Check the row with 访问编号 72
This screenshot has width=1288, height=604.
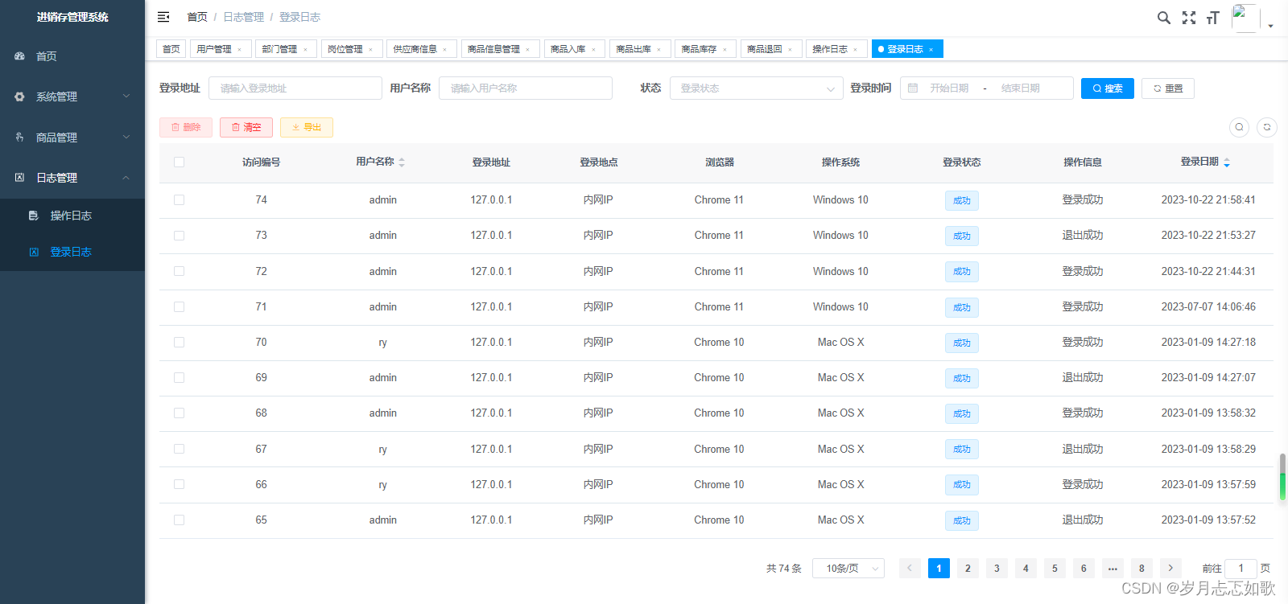pos(179,271)
